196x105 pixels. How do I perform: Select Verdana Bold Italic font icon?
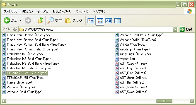point(117,35)
